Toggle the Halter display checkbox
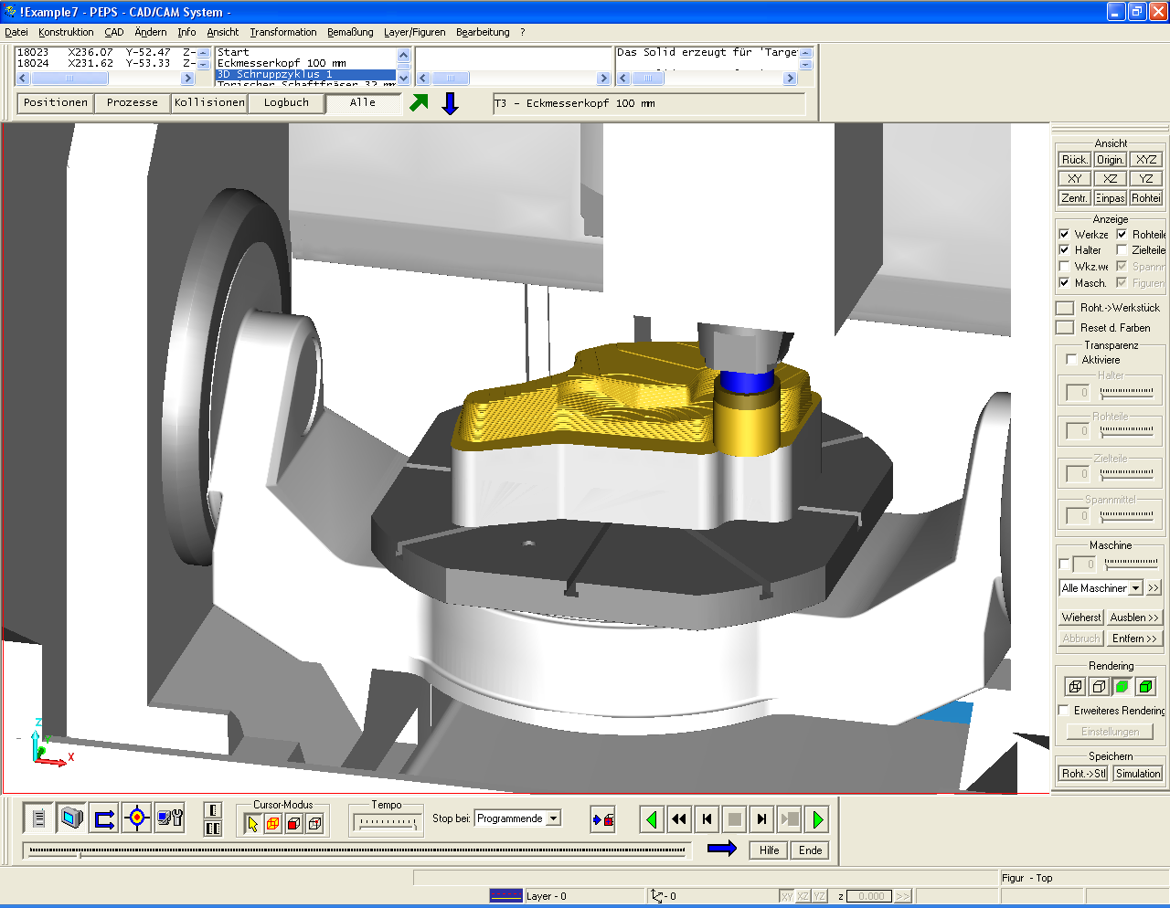The width and height of the screenshot is (1170, 908). [x=1064, y=249]
